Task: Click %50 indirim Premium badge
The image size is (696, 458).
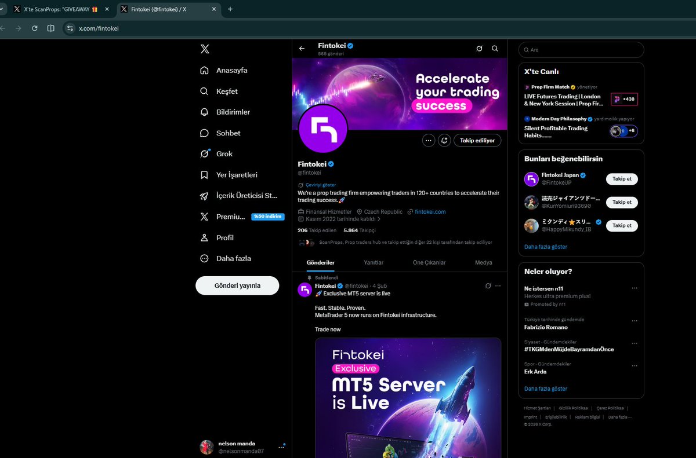Action: click(x=268, y=217)
